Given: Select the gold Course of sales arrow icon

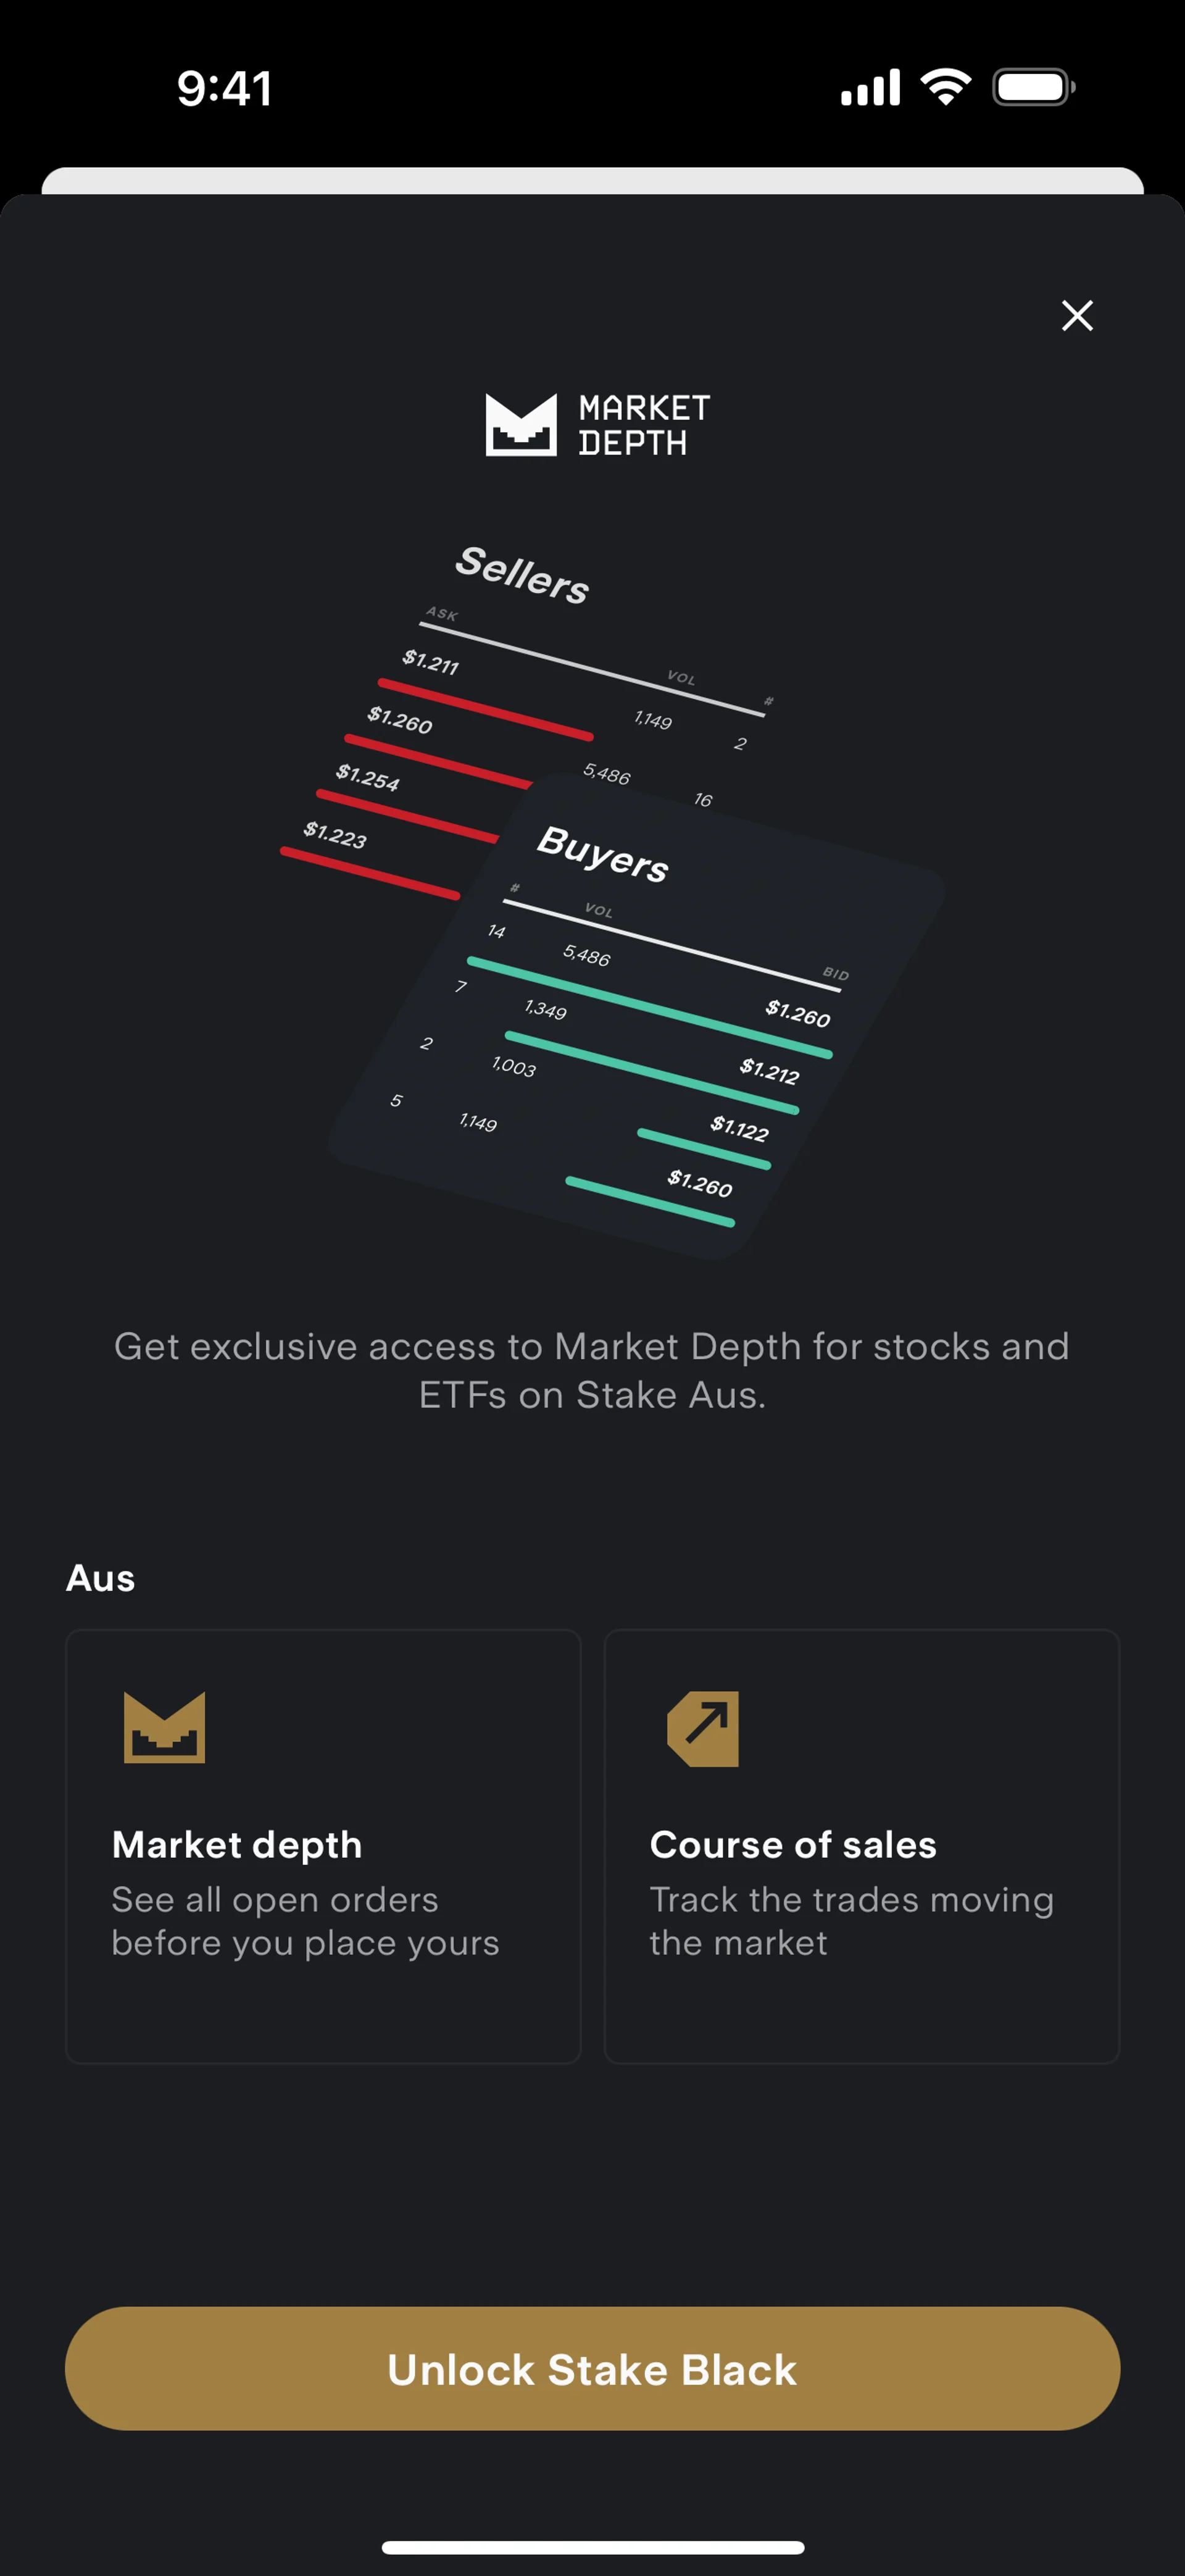Looking at the screenshot, I should [x=704, y=1728].
